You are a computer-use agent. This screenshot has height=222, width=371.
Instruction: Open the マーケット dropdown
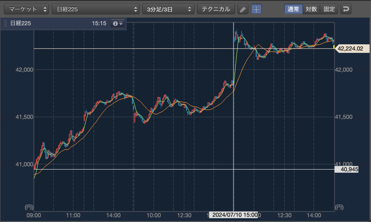coord(27,9)
